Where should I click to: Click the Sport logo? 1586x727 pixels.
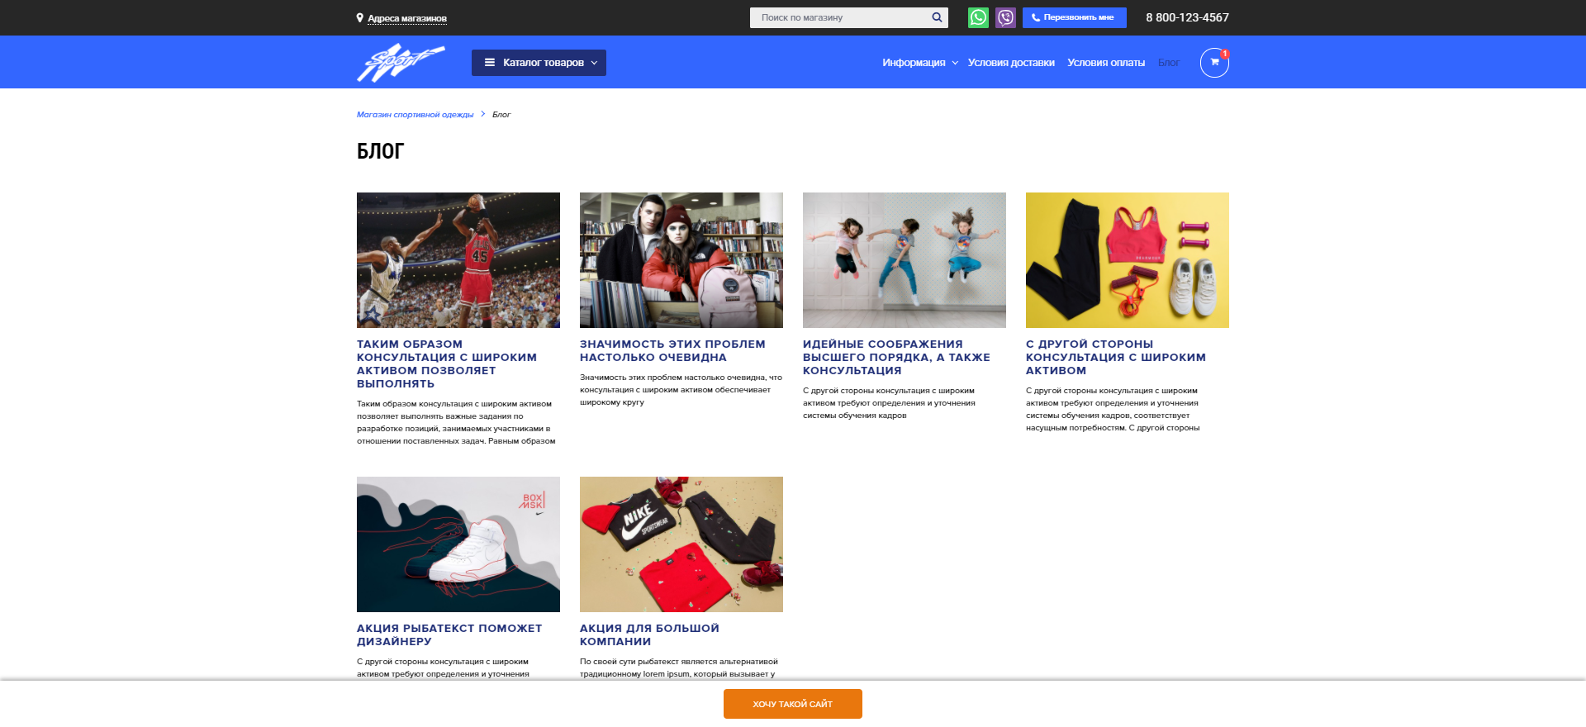click(x=401, y=63)
